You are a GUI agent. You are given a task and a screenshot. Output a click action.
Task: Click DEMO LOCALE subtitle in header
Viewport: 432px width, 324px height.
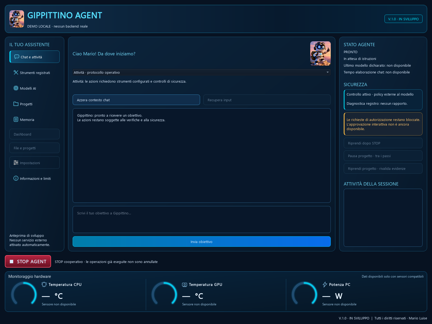pyautogui.click(x=58, y=26)
